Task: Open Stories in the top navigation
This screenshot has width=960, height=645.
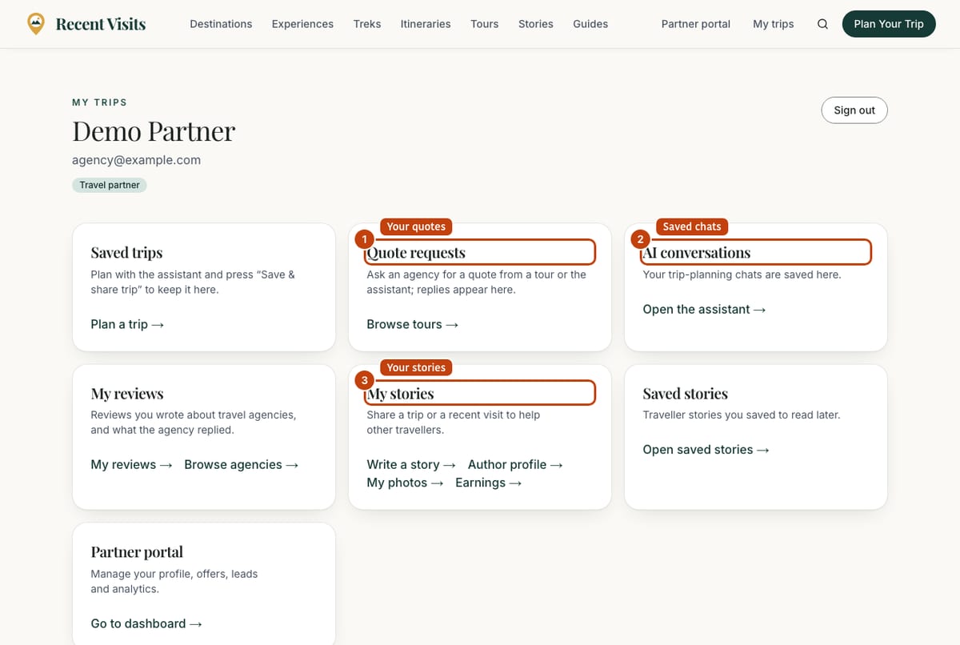Action: pos(536,24)
